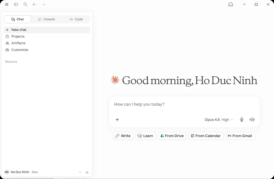Screen dimensions: 274x179
Task: Select the From Calendar chip
Action: click(x=206, y=136)
